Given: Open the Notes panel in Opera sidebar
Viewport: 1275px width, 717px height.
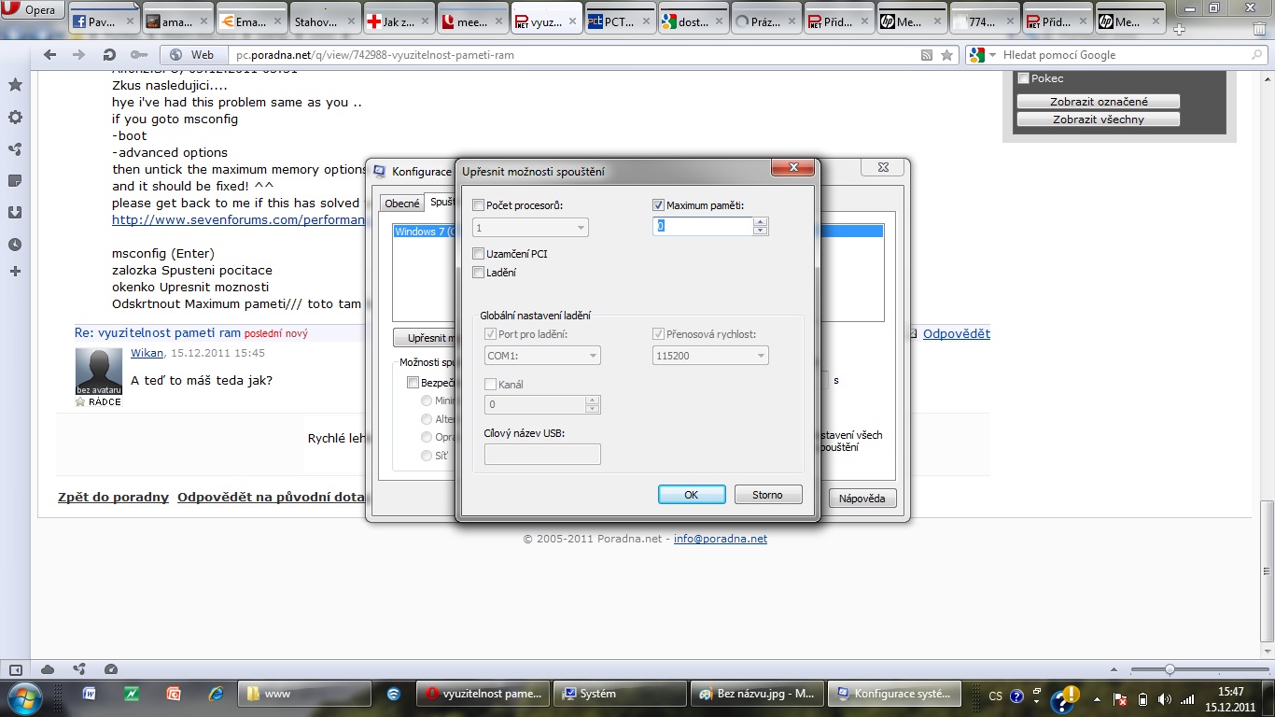Looking at the screenshot, I should 15,180.
